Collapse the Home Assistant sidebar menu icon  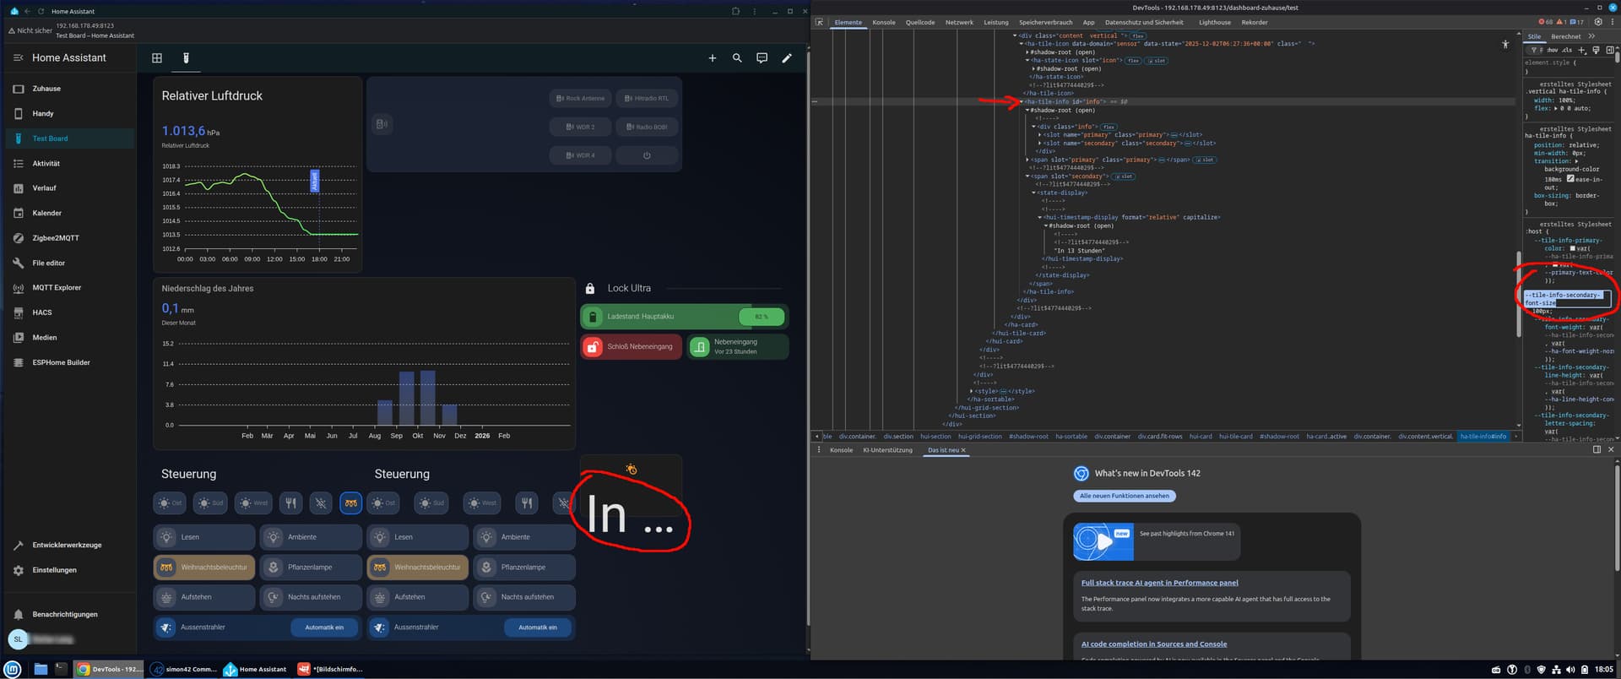pyautogui.click(x=18, y=58)
